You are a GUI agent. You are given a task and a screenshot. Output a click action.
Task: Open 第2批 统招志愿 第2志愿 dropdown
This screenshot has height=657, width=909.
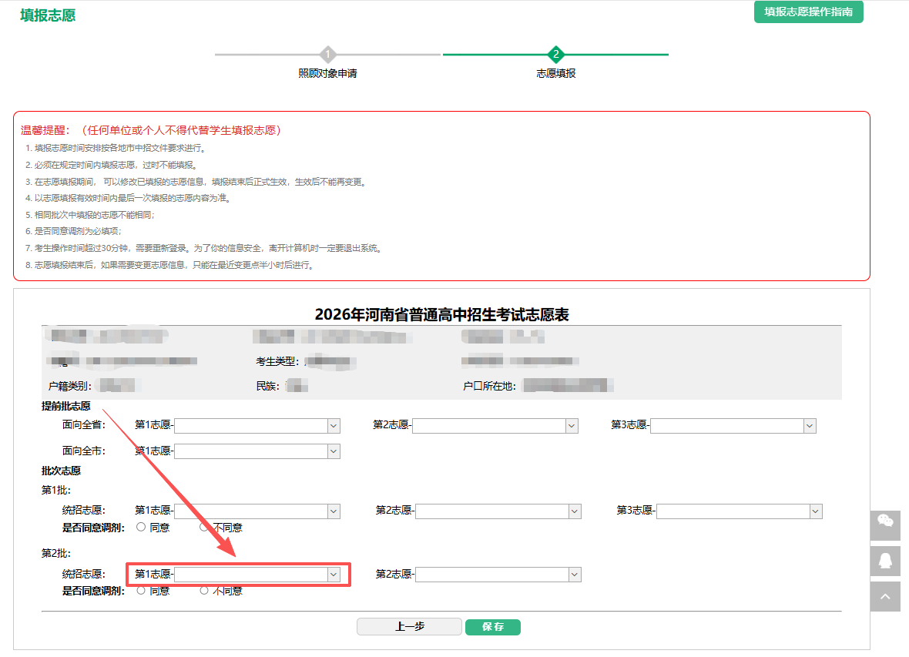click(498, 574)
